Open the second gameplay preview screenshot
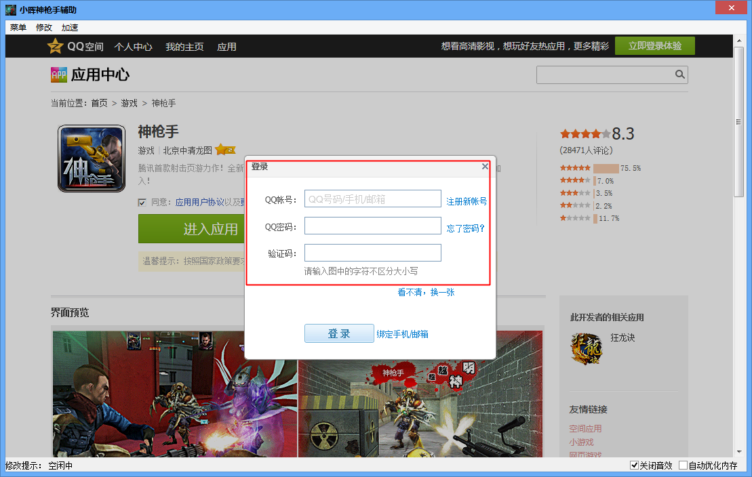The width and height of the screenshot is (752, 477). (x=420, y=394)
